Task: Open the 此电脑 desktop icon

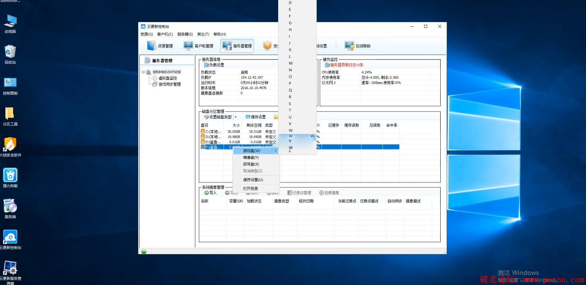Action: click(10, 24)
